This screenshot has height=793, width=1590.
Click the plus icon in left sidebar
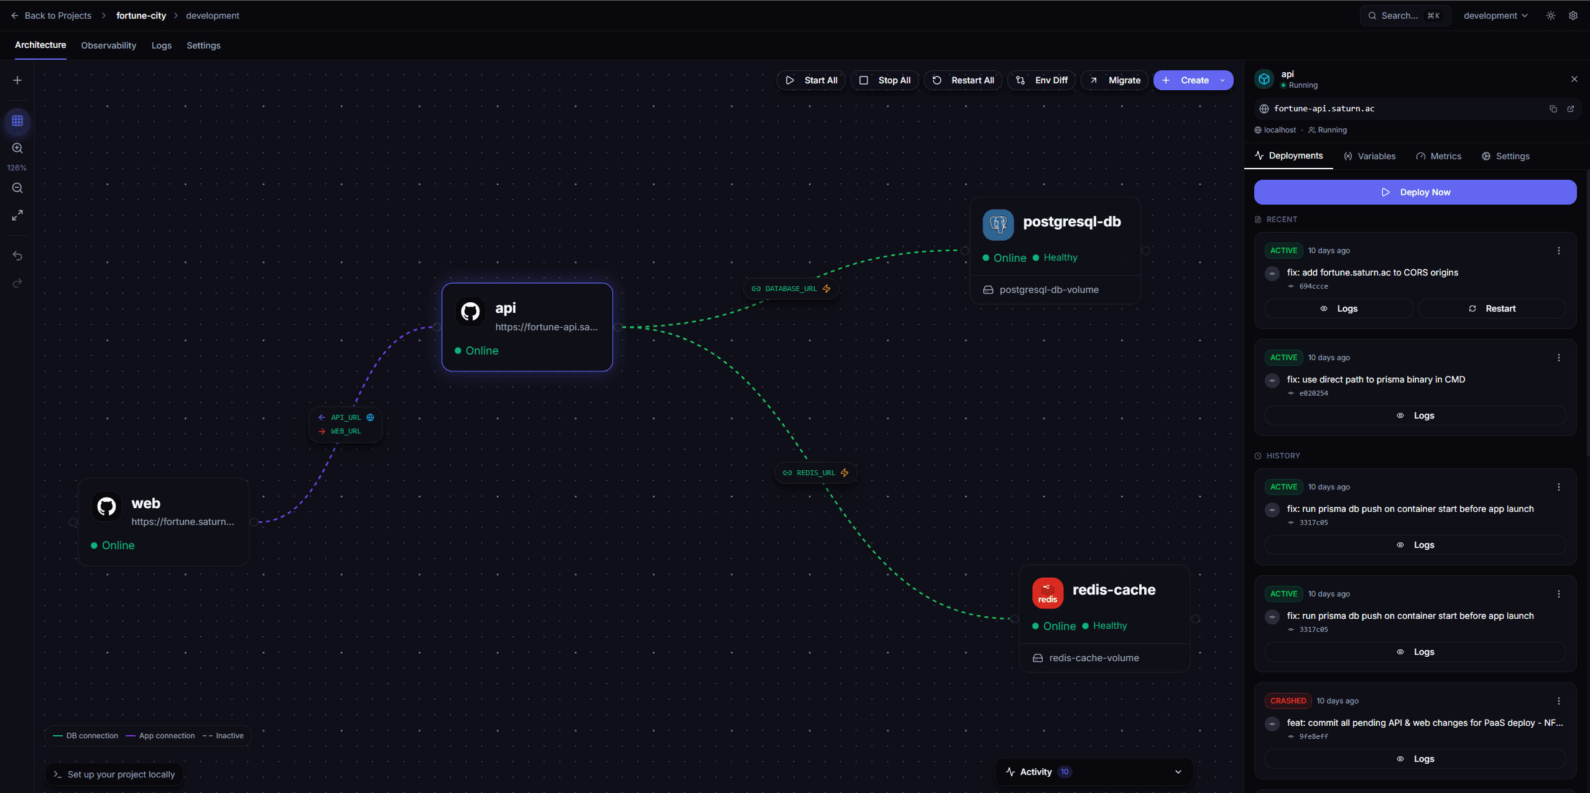coord(17,80)
